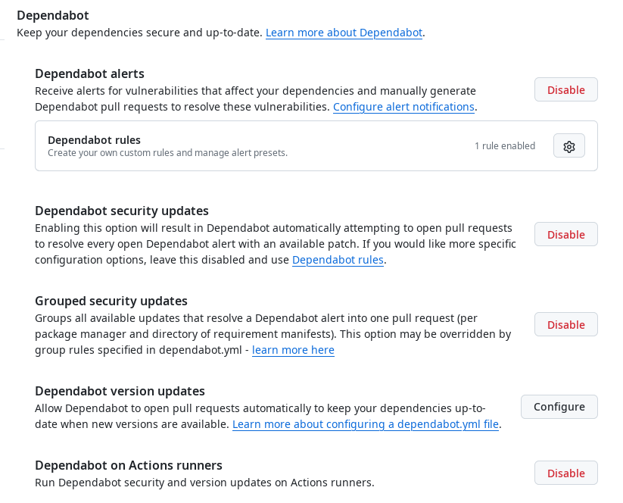The image size is (623, 503).
Task: Disable Dependabot security updates
Action: [x=565, y=235]
